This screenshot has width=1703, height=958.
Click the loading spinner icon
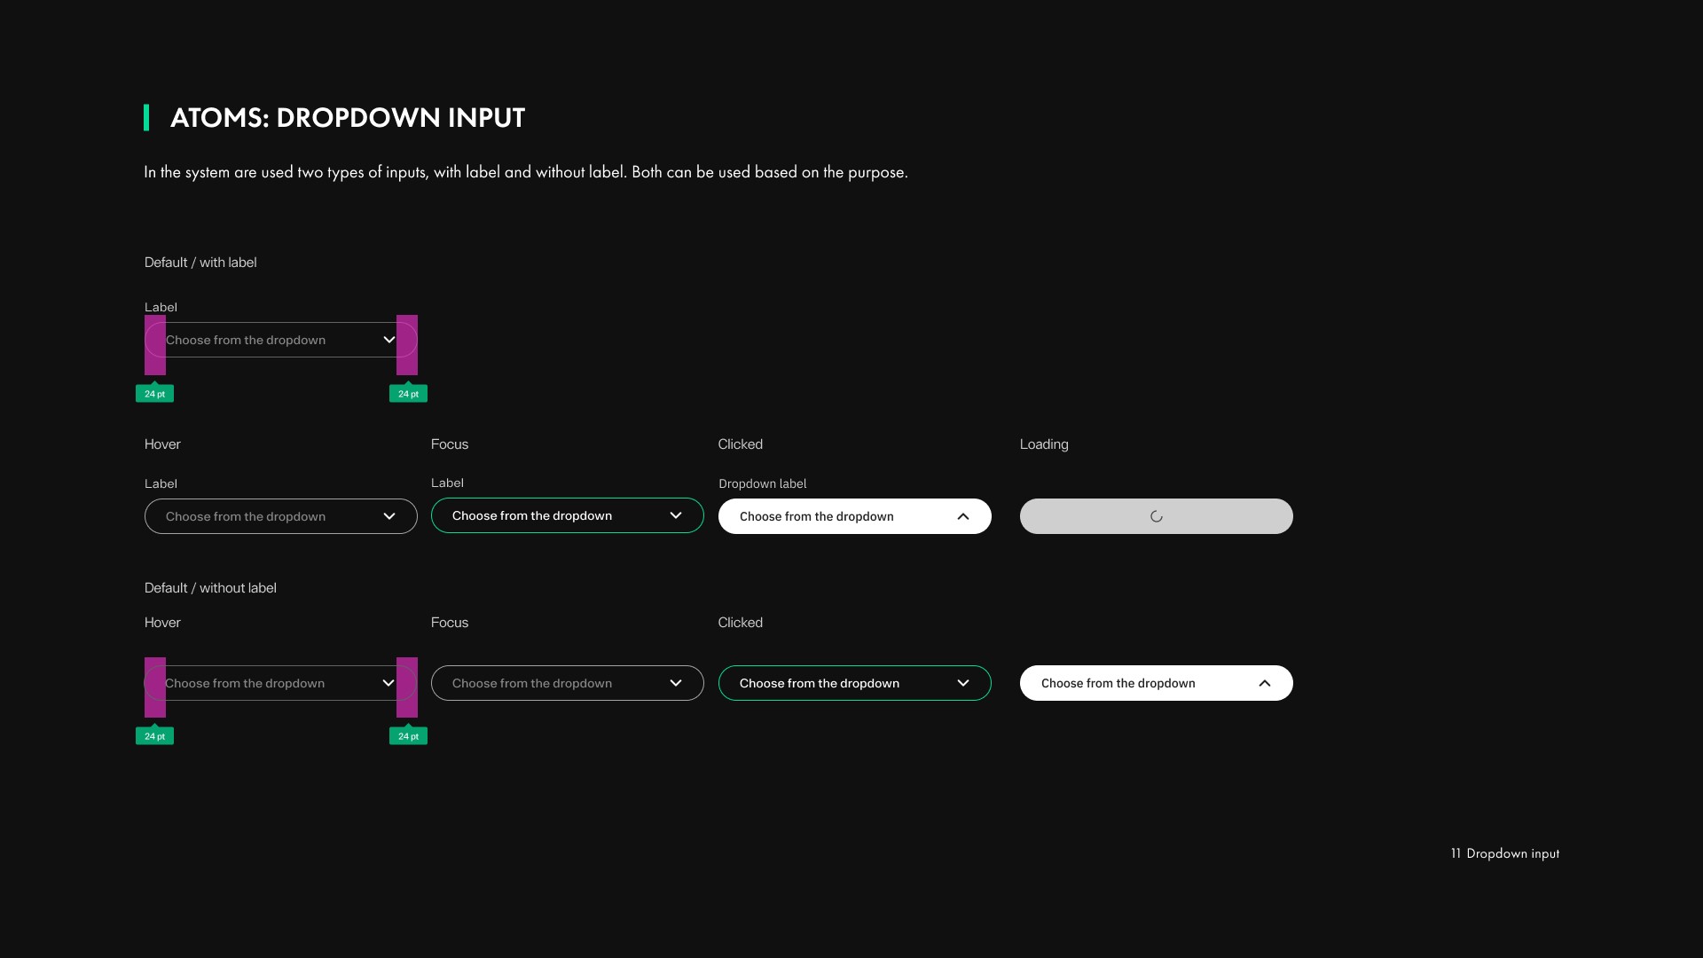click(x=1156, y=516)
